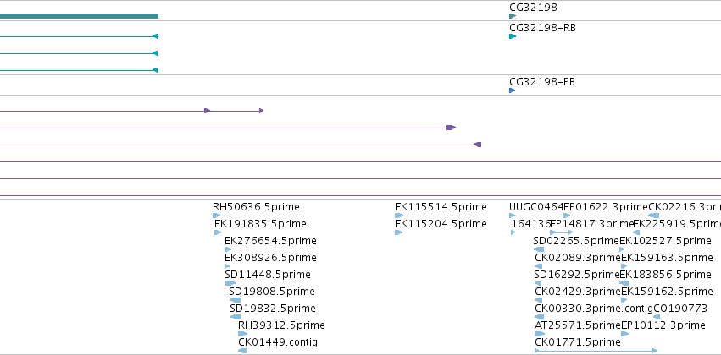This screenshot has height=355, width=721.
Task: Click the teal arrow glyph under CG32198
Action: pyautogui.click(x=513, y=16)
